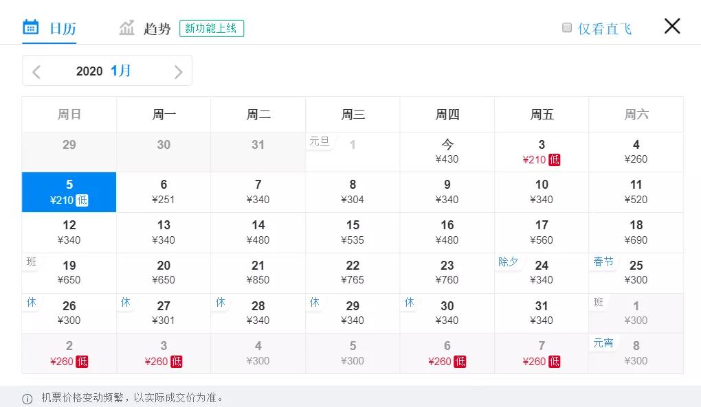Screen dimensions: 701x407
Task: Select January 21 priced ¥850
Action: 258,272
